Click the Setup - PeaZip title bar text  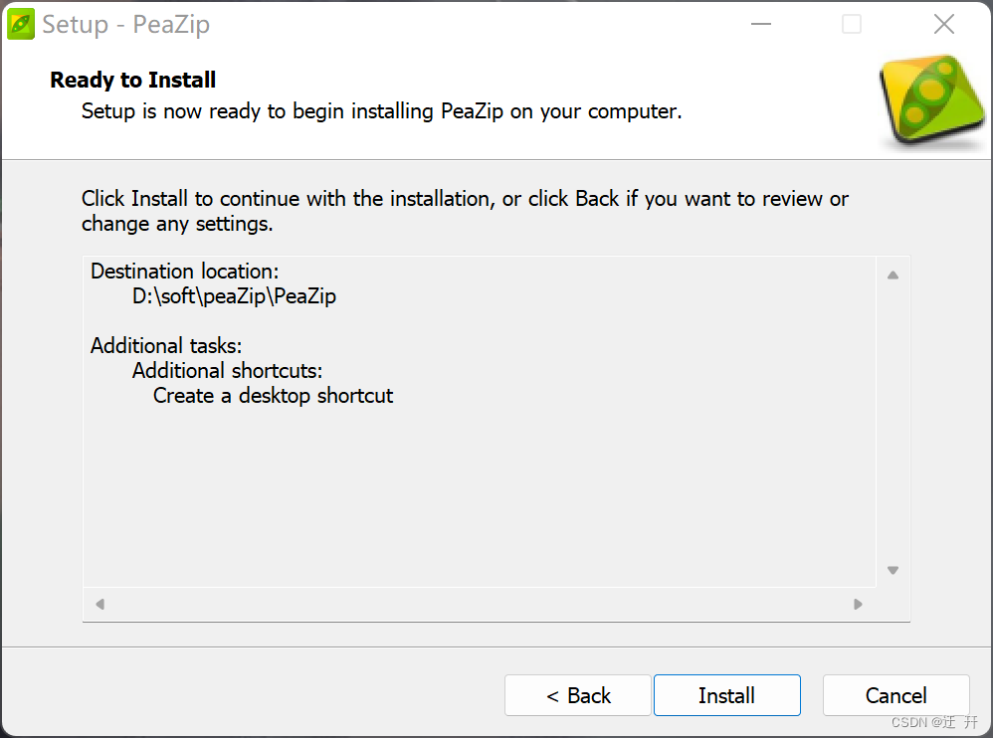click(125, 24)
